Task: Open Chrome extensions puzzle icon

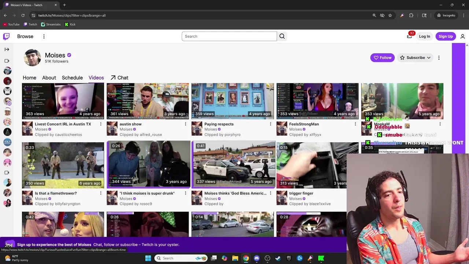Action: pos(411,15)
